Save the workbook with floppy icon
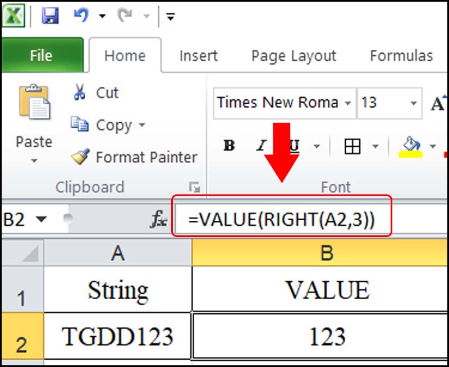 (x=50, y=15)
